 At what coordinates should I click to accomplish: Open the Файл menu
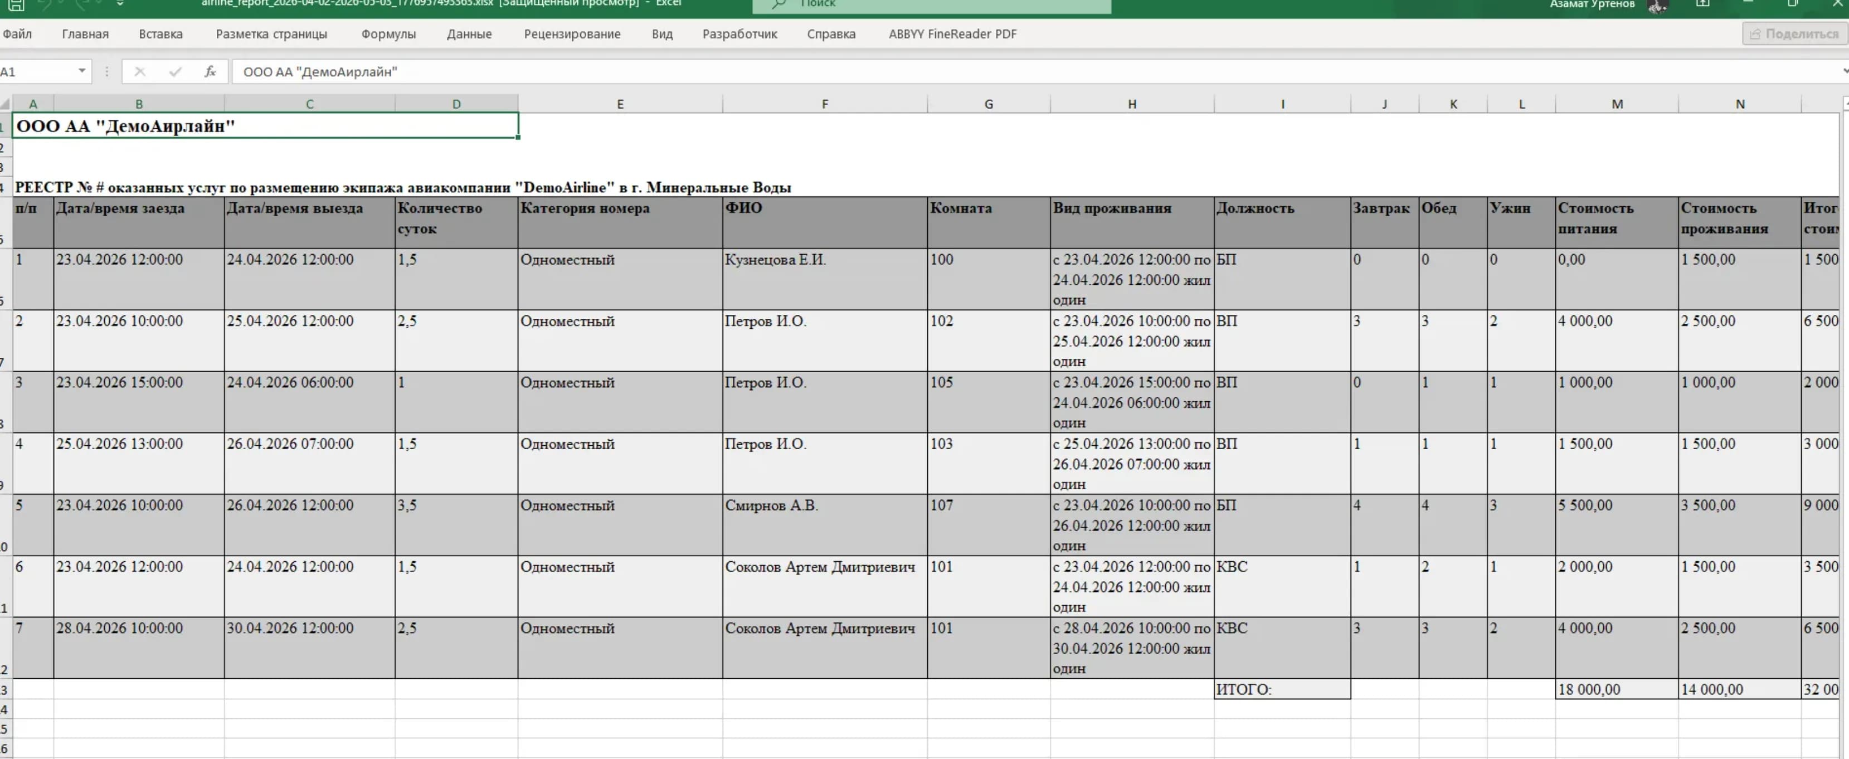pyautogui.click(x=17, y=34)
